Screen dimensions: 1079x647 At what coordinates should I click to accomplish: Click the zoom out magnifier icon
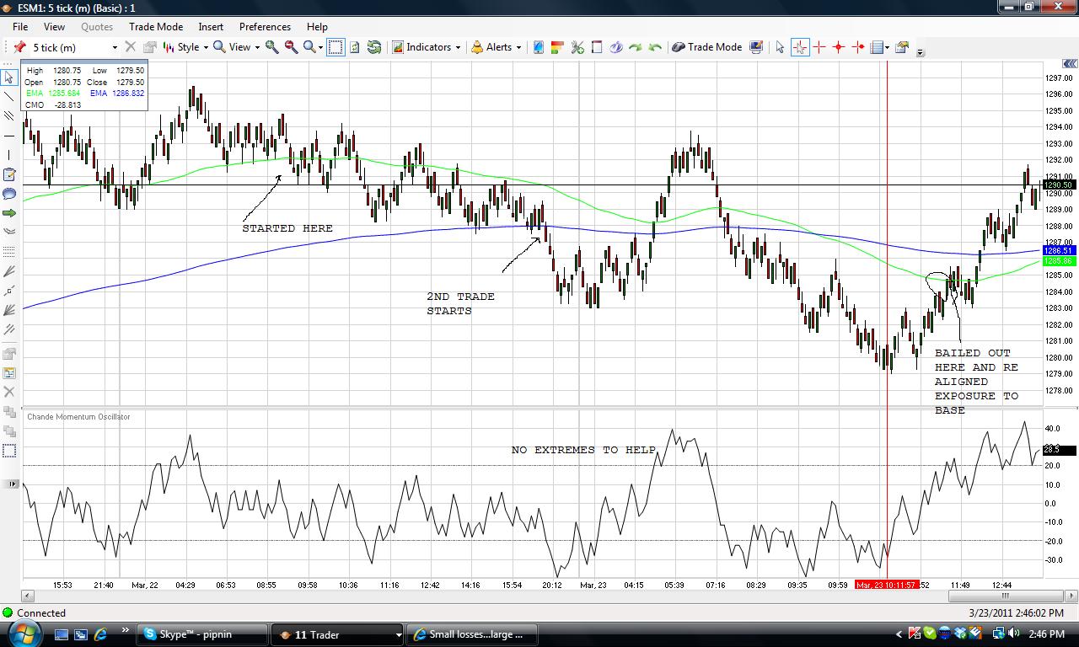(x=291, y=47)
